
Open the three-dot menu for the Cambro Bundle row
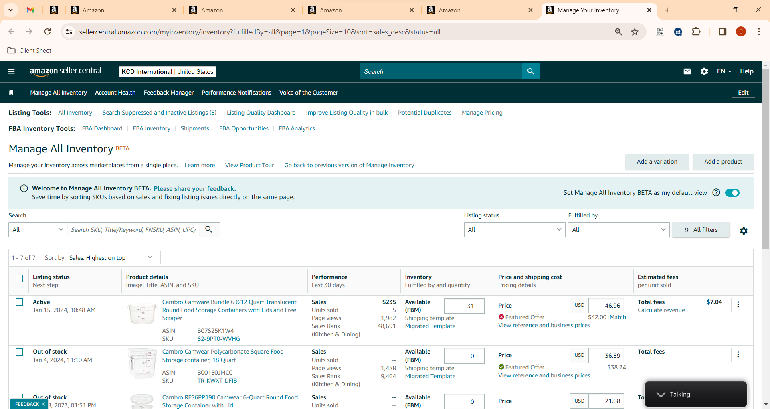pos(738,305)
